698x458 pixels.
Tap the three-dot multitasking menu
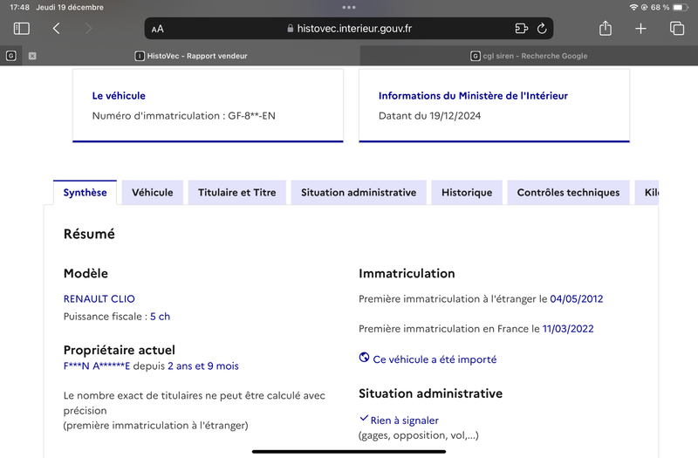pos(349,7)
